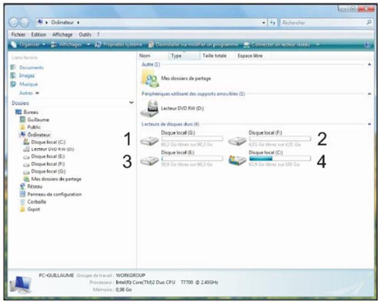This screenshot has height=302, width=378.
Task: Open the Mes dossiers de partage folder icon
Action: (150, 79)
